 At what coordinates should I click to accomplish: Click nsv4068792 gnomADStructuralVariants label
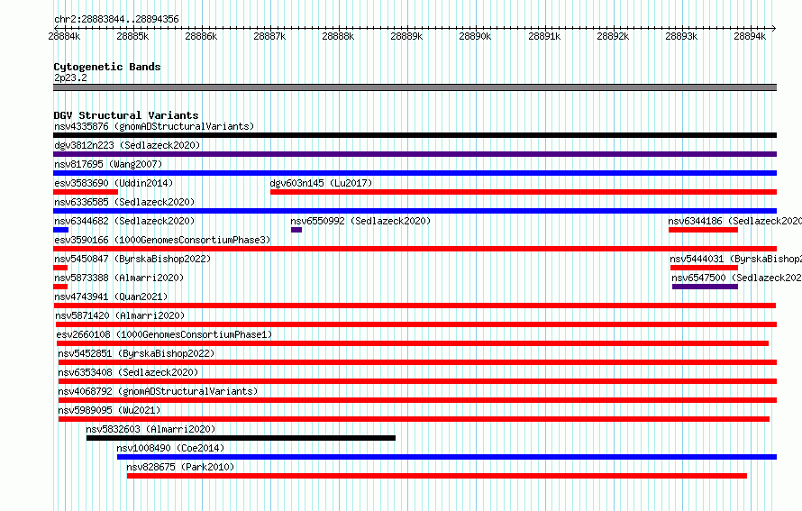pyautogui.click(x=158, y=391)
